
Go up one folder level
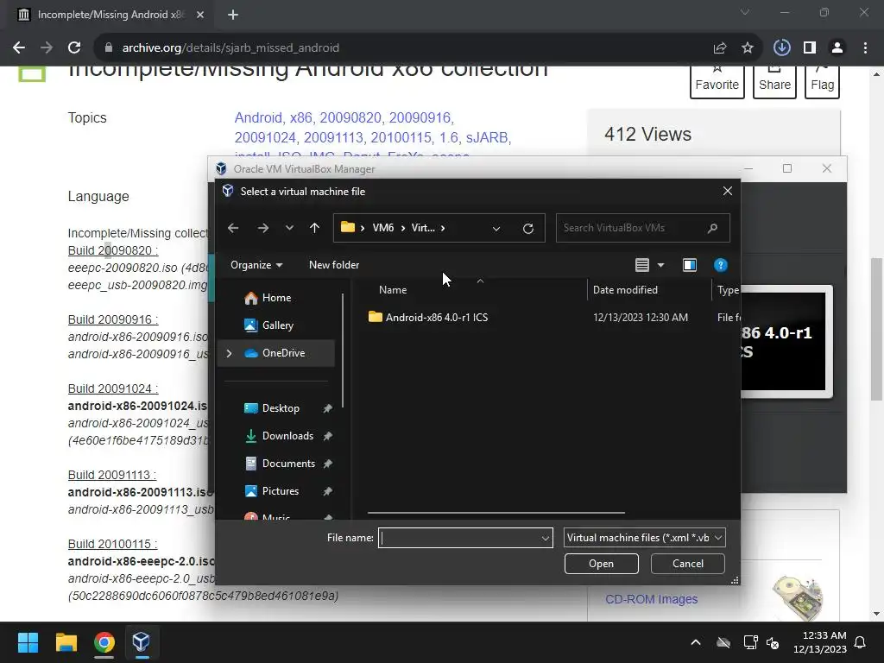(314, 228)
